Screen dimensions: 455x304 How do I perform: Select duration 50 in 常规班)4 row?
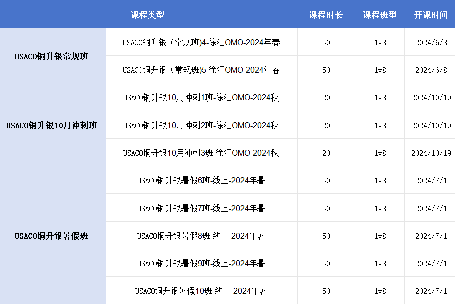(326, 43)
